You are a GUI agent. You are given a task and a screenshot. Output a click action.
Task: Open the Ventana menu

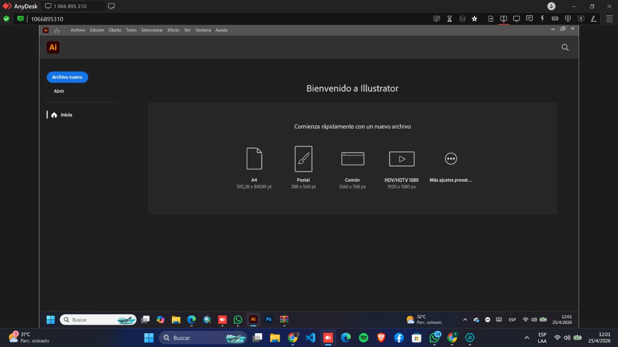pos(203,30)
